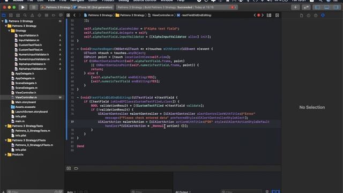Open code review back-forth arrows button
The image size is (343, 193).
pyautogui.click(x=306, y=7)
